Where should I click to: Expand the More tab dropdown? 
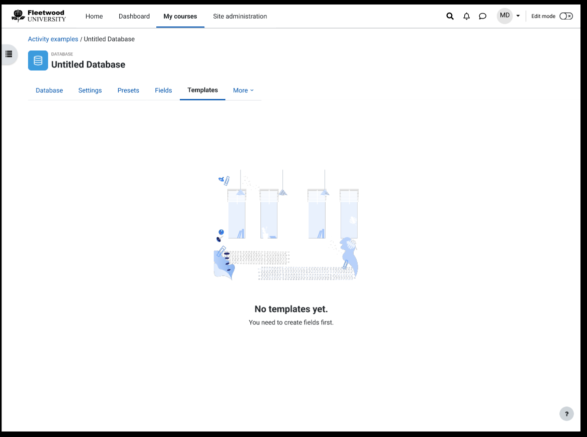(243, 90)
